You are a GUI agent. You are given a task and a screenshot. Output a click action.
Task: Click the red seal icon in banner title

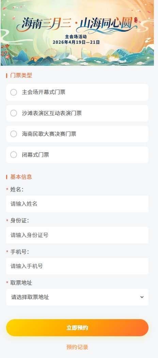[x=136, y=20]
